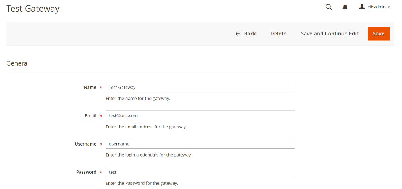Click the Username field label
Screen dimensions: 402x189
pyautogui.click(x=85, y=144)
